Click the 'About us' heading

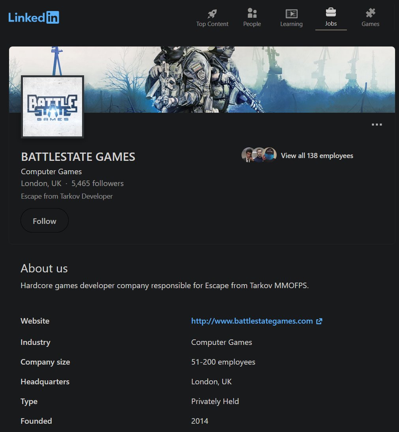pos(44,268)
